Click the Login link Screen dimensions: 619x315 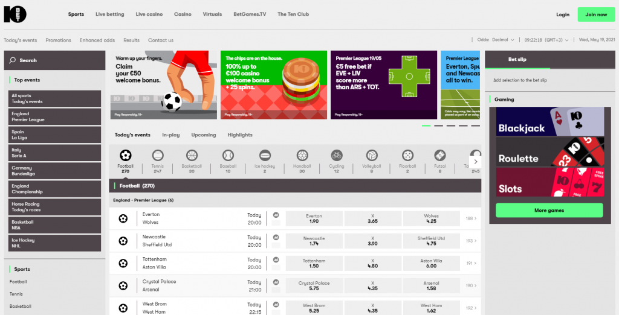pyautogui.click(x=563, y=14)
